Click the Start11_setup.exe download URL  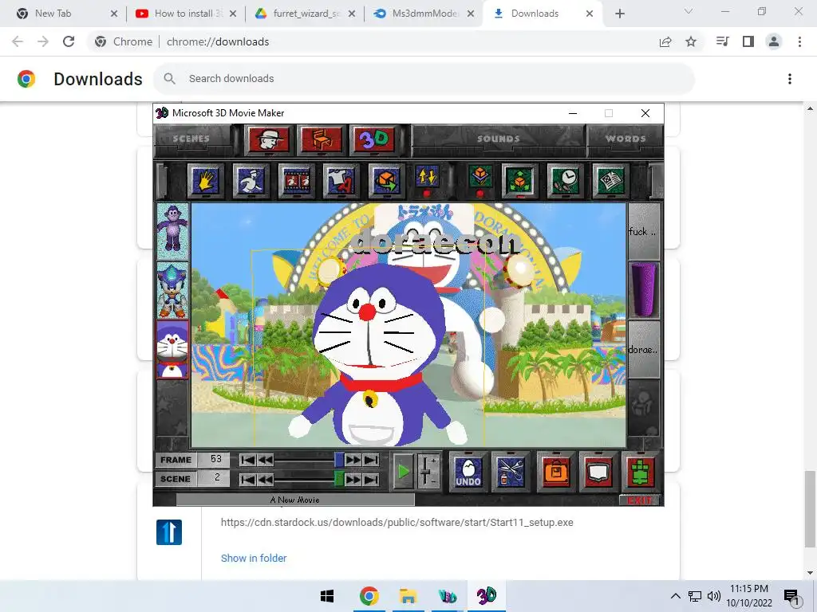coord(397,523)
